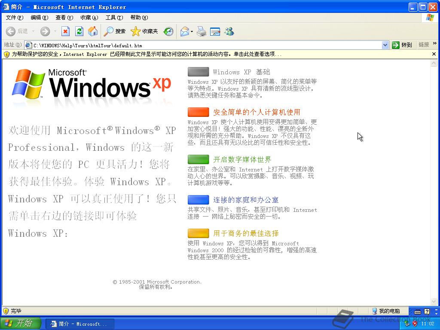Open the Messenger people icon
The width and height of the screenshot is (440, 330).
point(229,31)
